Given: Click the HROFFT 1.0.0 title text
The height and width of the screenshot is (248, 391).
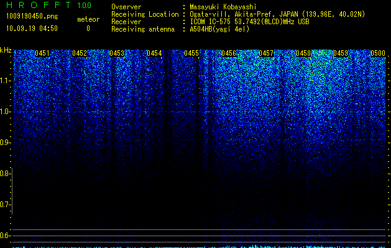Looking at the screenshot, I should click(x=49, y=5).
